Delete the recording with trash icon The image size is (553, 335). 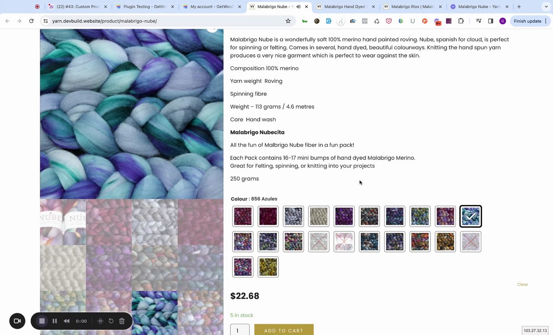[x=122, y=321]
